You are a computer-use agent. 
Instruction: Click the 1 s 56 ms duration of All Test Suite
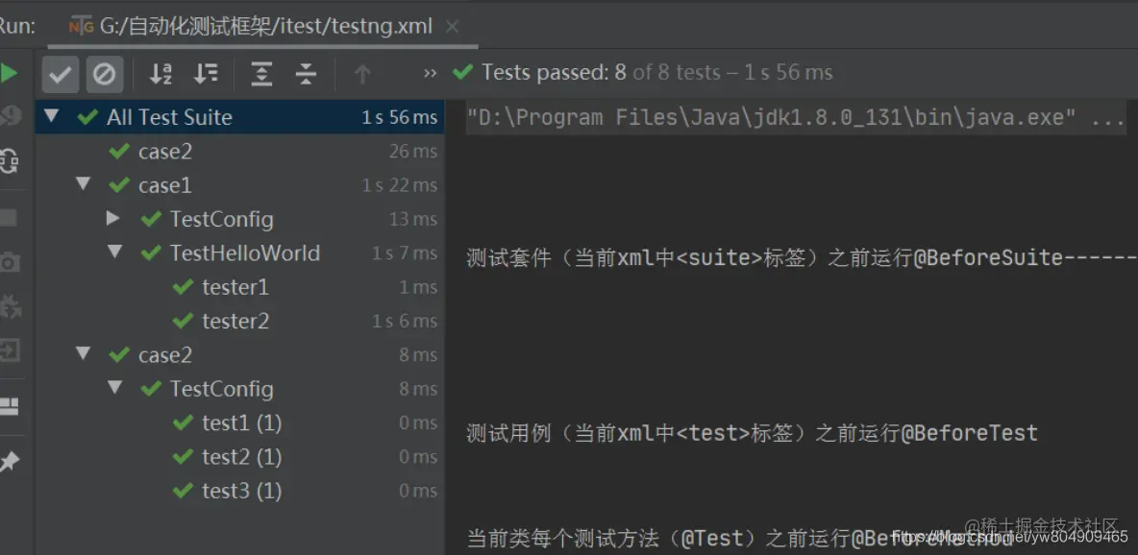tap(400, 117)
